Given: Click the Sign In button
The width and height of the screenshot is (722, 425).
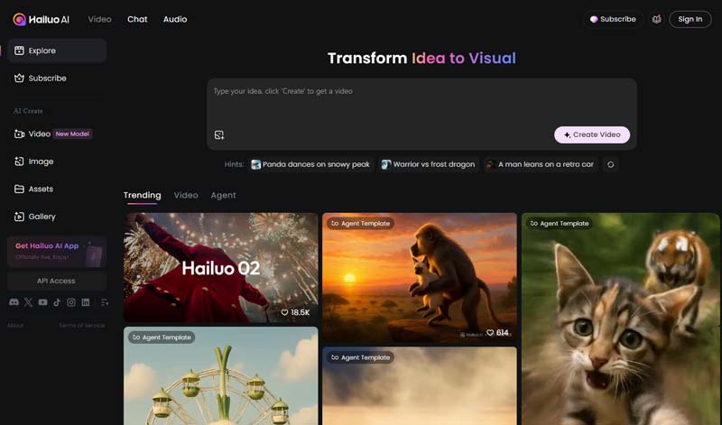Looking at the screenshot, I should [690, 19].
